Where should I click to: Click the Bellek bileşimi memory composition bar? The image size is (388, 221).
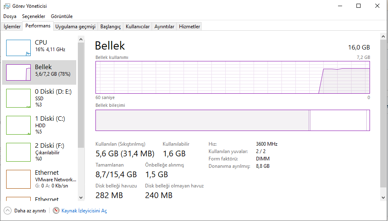[232, 120]
